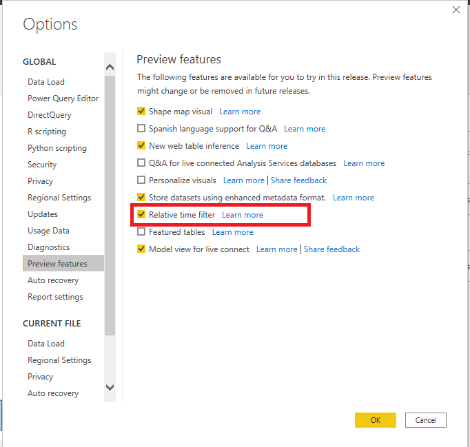Viewport: 470px width, 447px height.
Task: Toggle New web table inference checkbox
Action: click(141, 145)
